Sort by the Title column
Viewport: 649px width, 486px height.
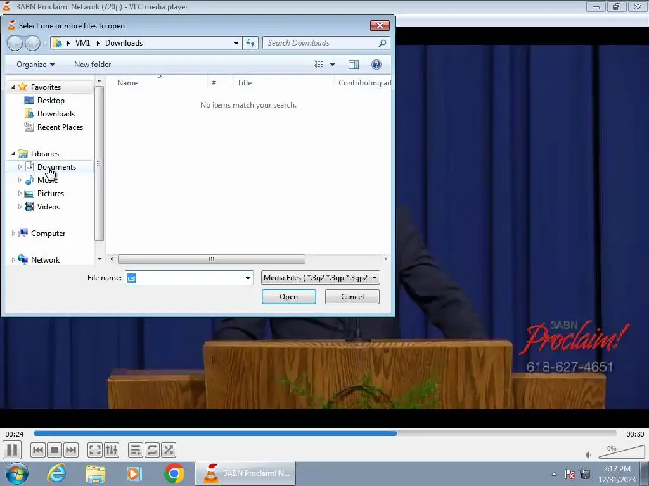click(x=283, y=83)
